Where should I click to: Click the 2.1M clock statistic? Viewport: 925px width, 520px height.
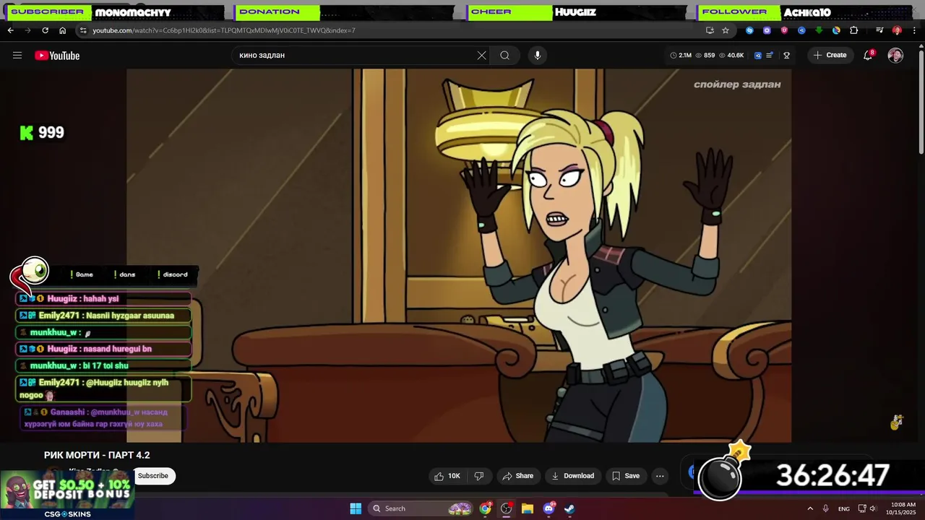(681, 56)
